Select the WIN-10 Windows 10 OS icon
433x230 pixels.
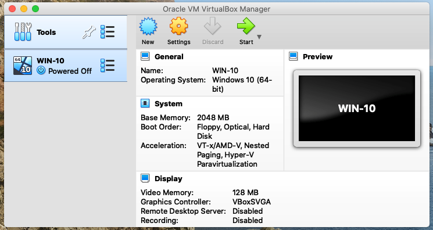(x=23, y=66)
